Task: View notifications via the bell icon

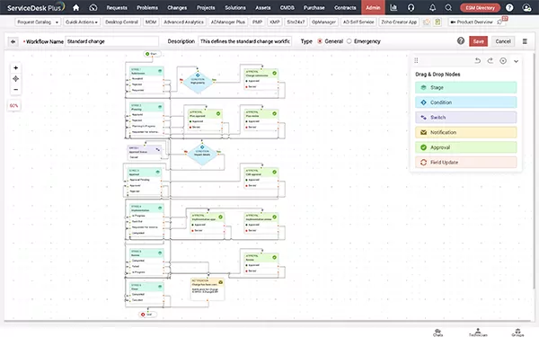Action: 432,7
